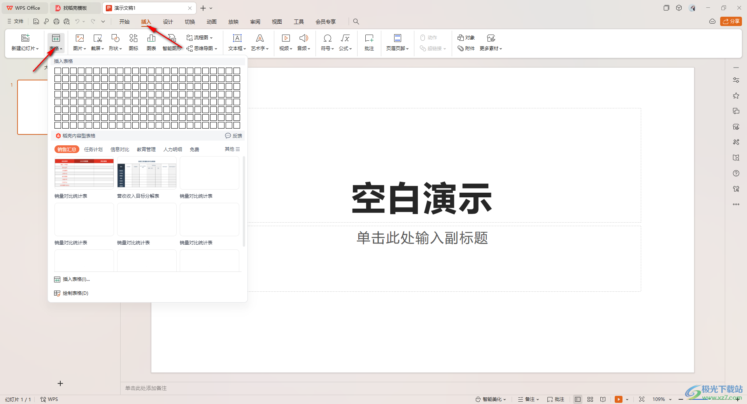This screenshot has width=747, height=404.
Task: Choose the revenue target breakdown (营收收入目标分解表) template
Action: point(147,173)
